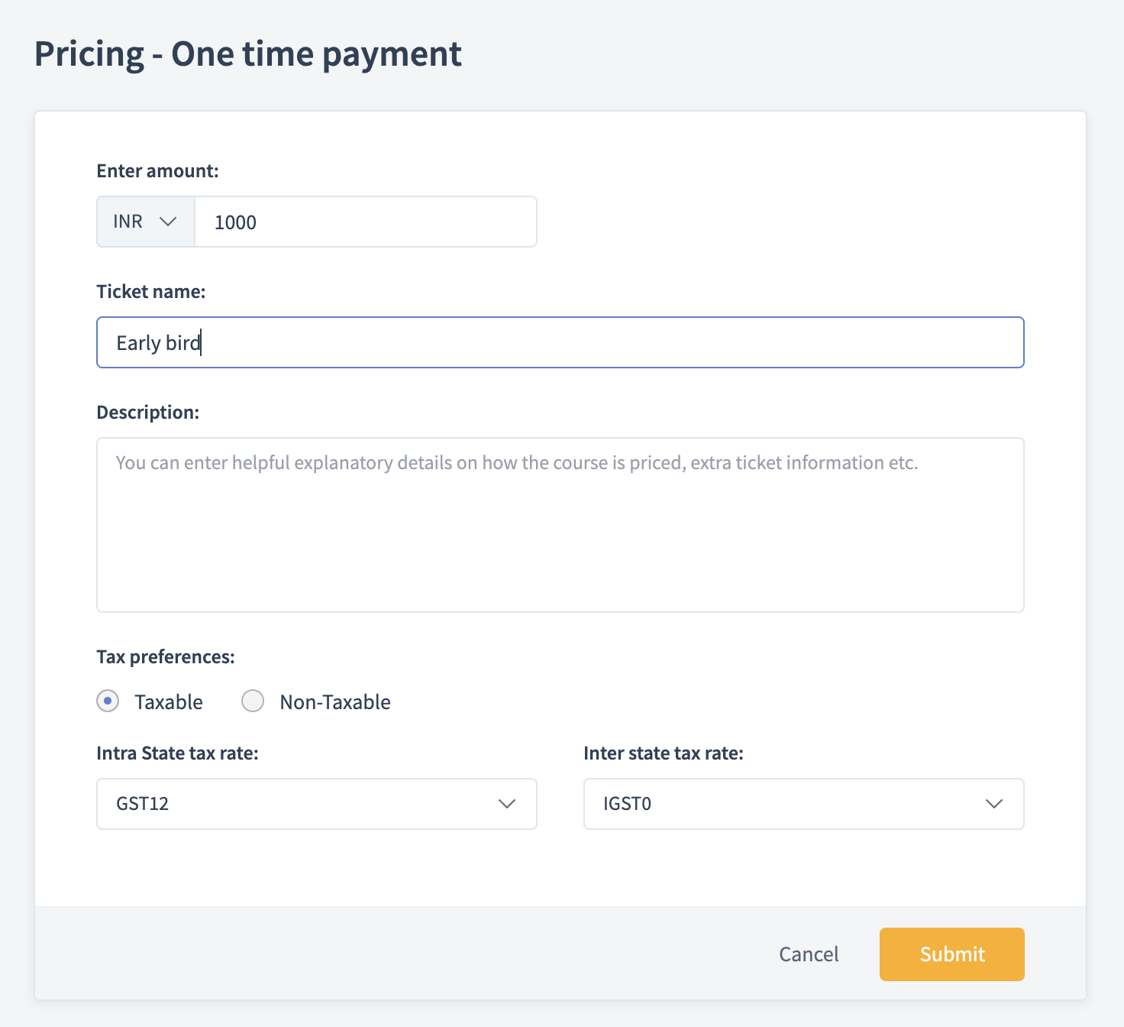
Task: Click the arrow icon in IGST0 field
Action: click(x=993, y=804)
